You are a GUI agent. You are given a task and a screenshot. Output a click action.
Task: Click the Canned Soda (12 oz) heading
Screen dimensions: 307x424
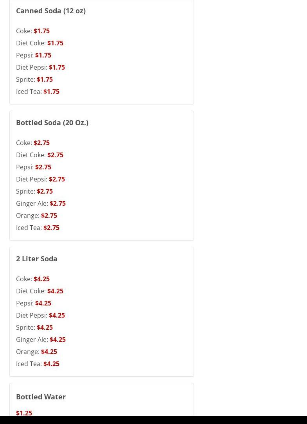51,11
